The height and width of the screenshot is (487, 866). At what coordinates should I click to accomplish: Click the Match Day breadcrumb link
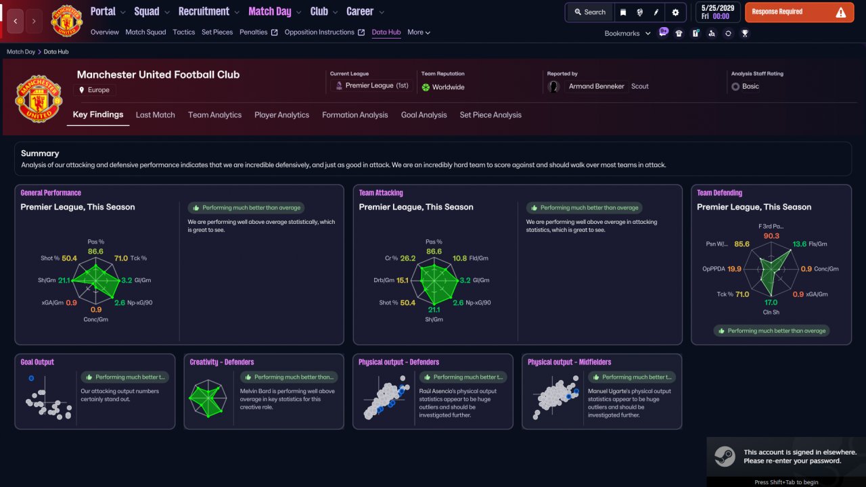click(x=21, y=51)
